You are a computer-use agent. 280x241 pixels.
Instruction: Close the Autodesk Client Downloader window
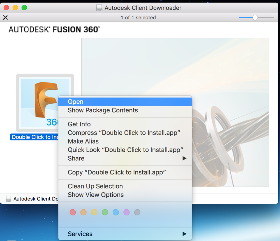pos(6,8)
